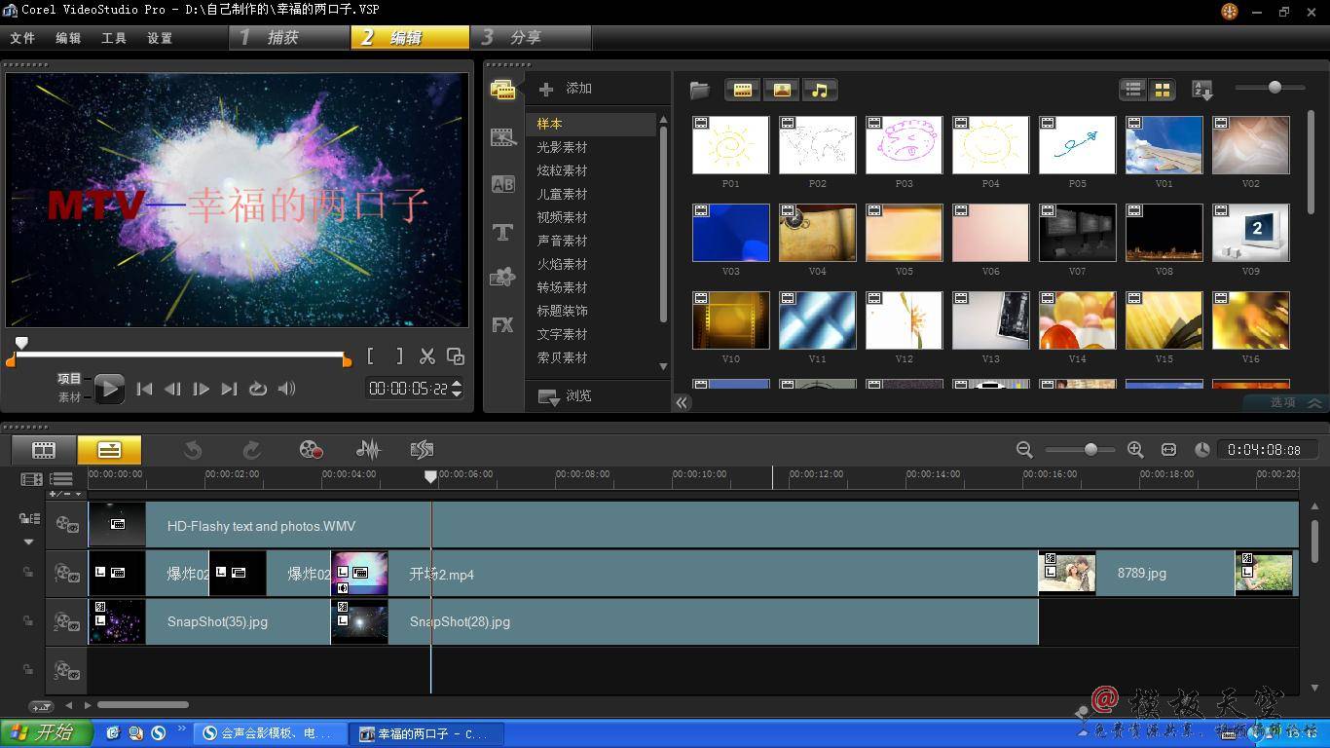Open the record/capture option icon
1330x748 pixels.
click(311, 449)
